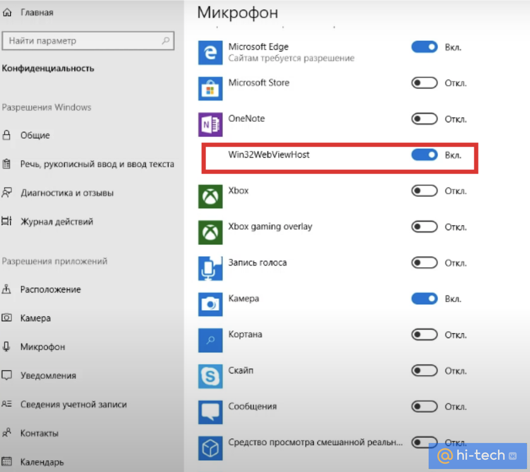Click the Xbox app icon
The height and width of the screenshot is (472, 530).
[x=210, y=197]
